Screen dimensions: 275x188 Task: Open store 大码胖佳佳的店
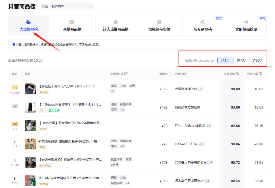click(186, 89)
